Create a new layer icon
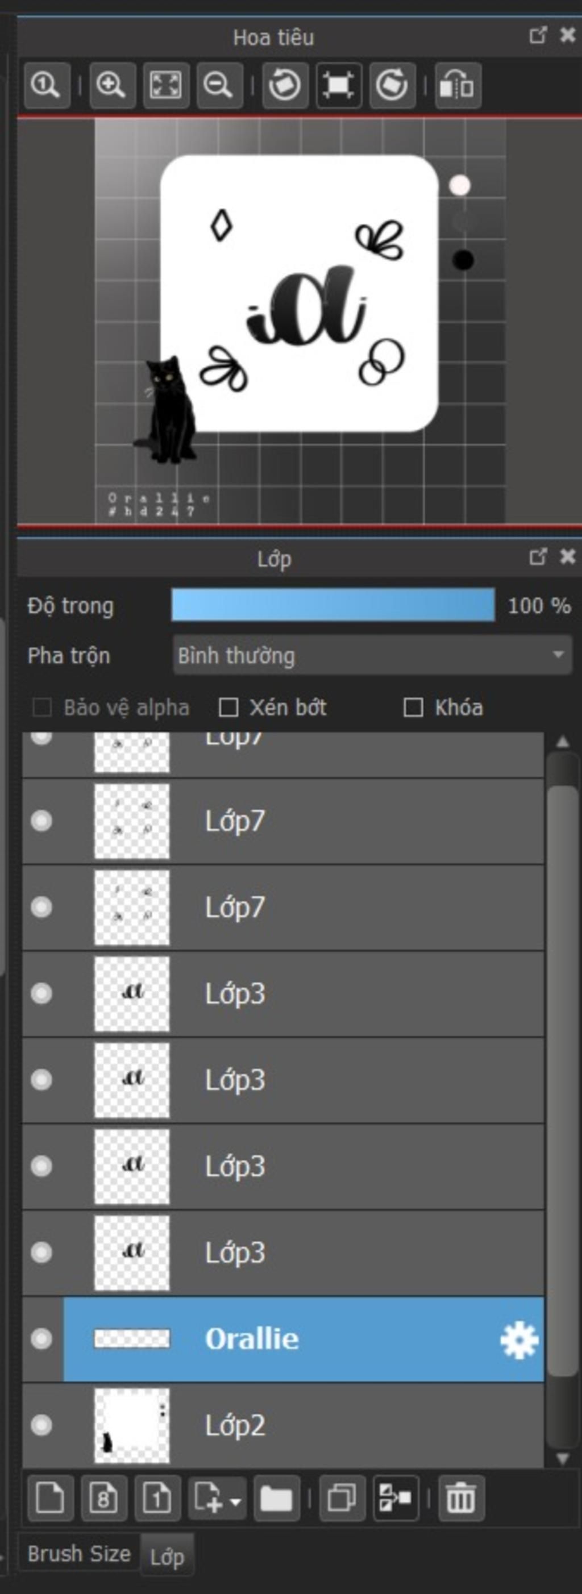Image resolution: width=582 pixels, height=1594 pixels. coord(50,1498)
